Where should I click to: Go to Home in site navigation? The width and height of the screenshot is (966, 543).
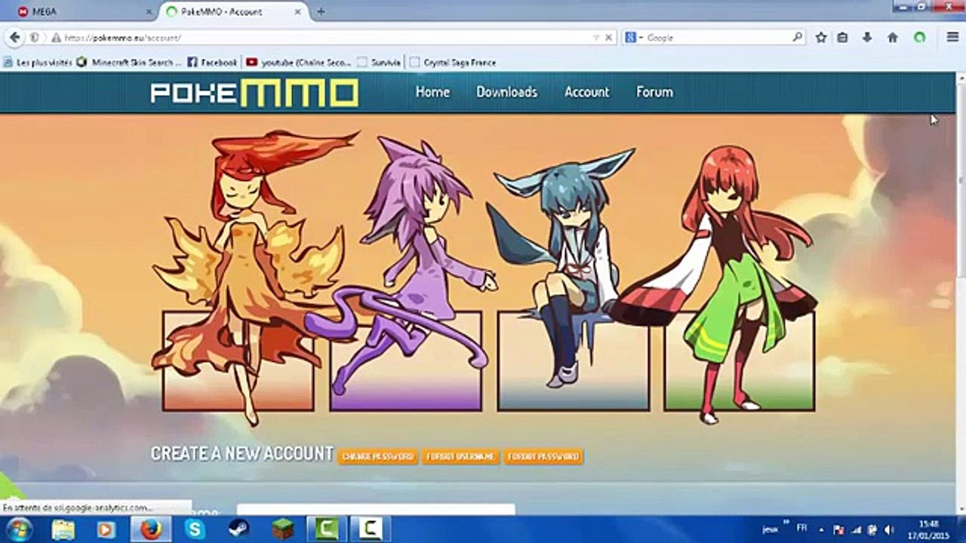click(x=432, y=92)
